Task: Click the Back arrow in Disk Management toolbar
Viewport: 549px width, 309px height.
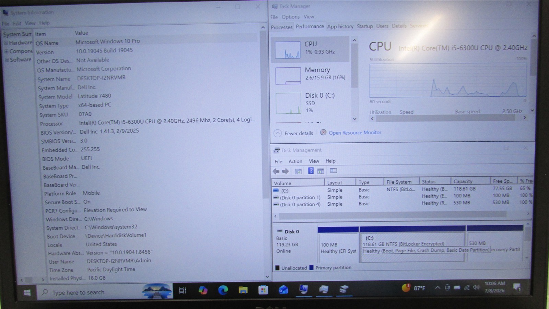Action: coord(276,171)
